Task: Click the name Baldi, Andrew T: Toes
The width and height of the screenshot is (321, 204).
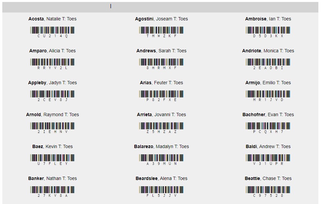Action: coord(268,146)
